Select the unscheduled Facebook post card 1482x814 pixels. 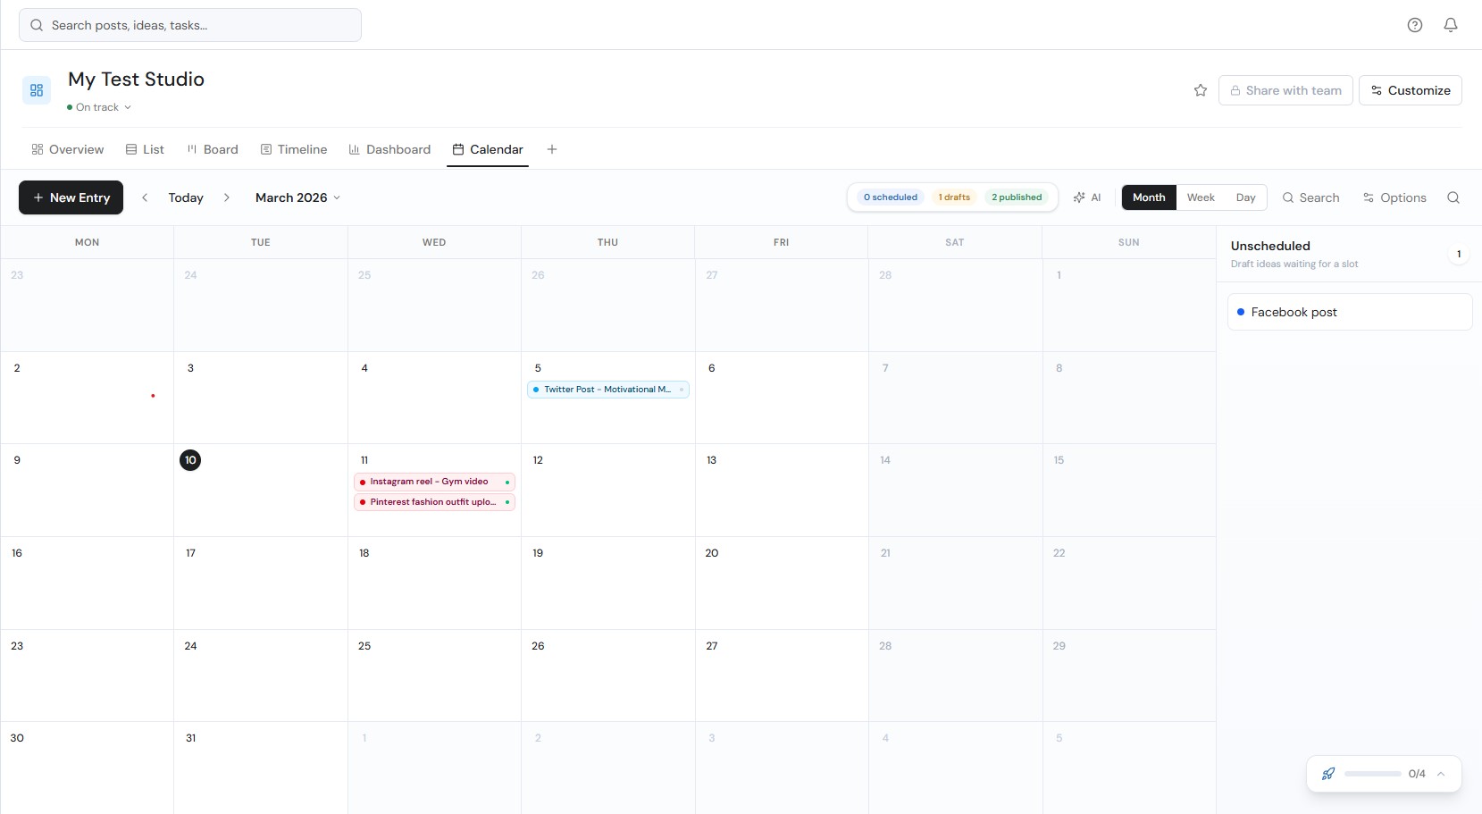(x=1348, y=312)
